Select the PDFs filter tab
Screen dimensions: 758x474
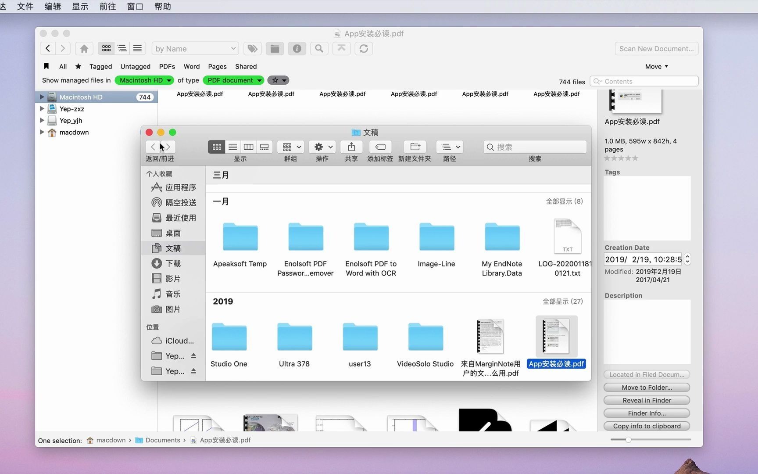pyautogui.click(x=167, y=66)
